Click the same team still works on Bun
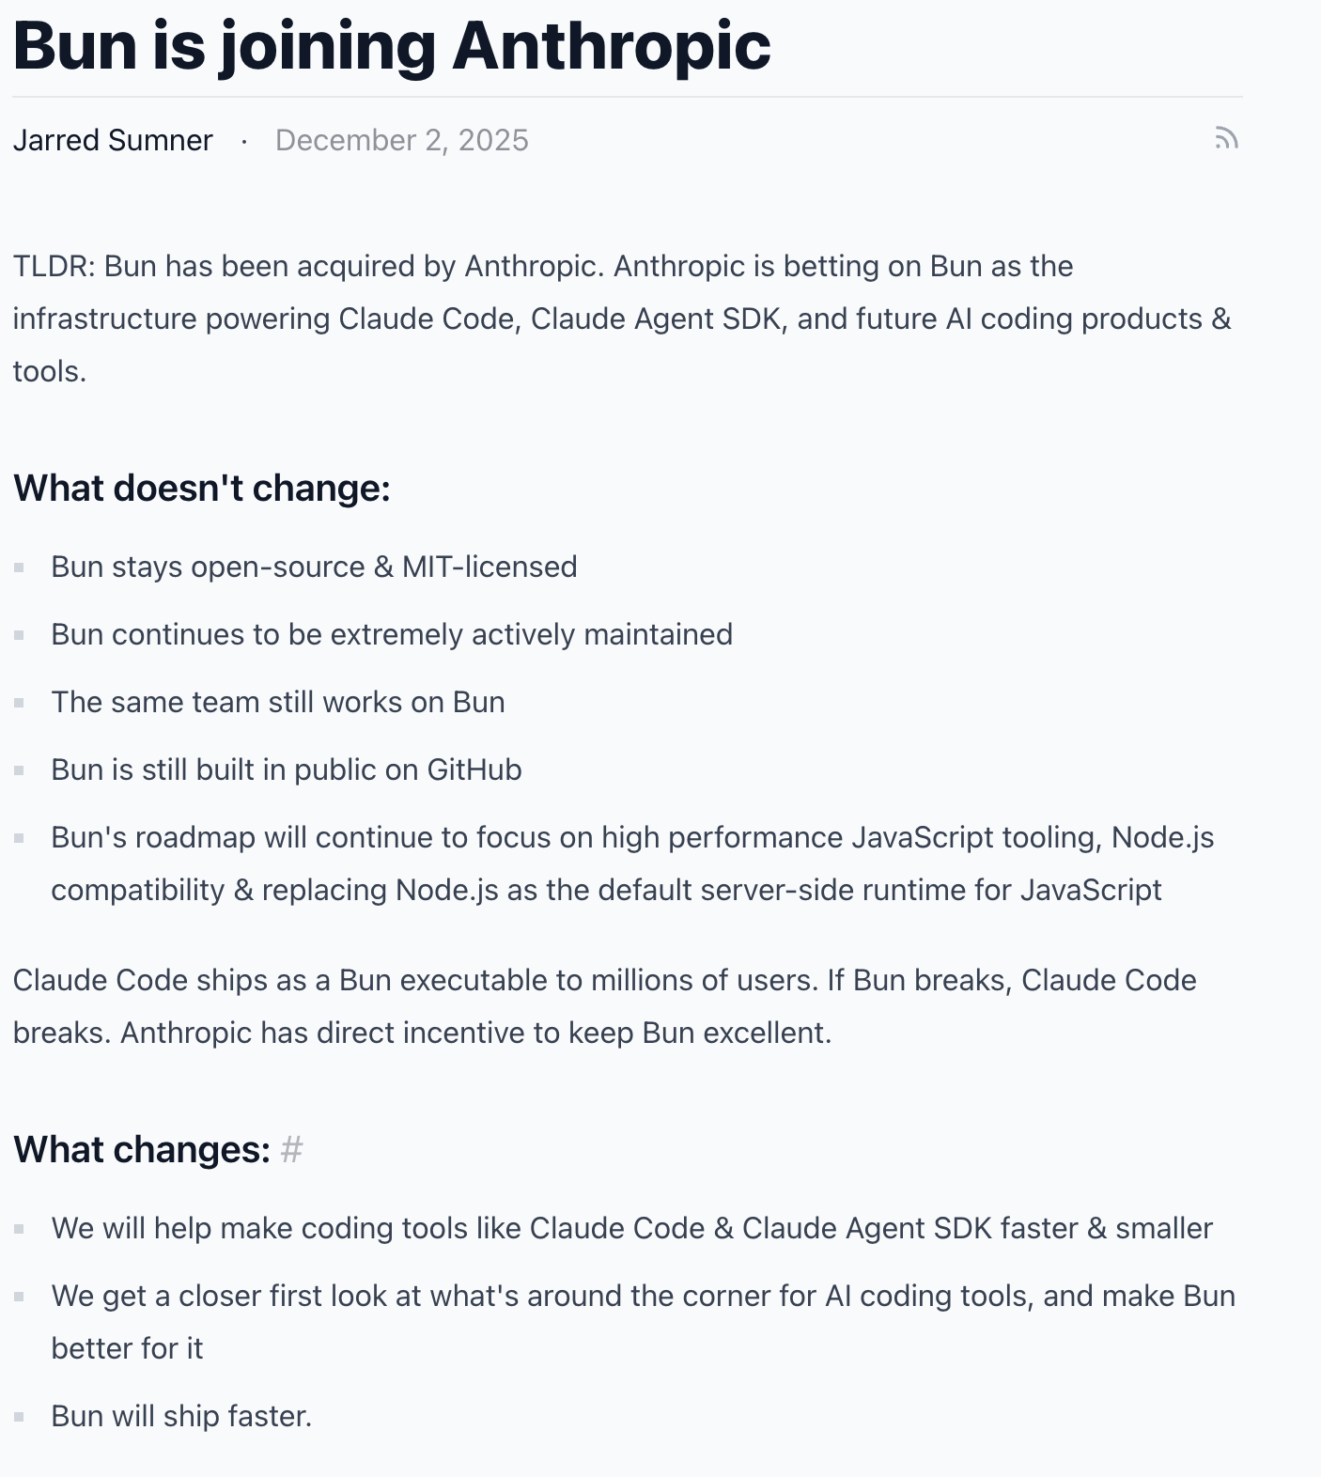The width and height of the screenshot is (1321, 1477). 278,702
